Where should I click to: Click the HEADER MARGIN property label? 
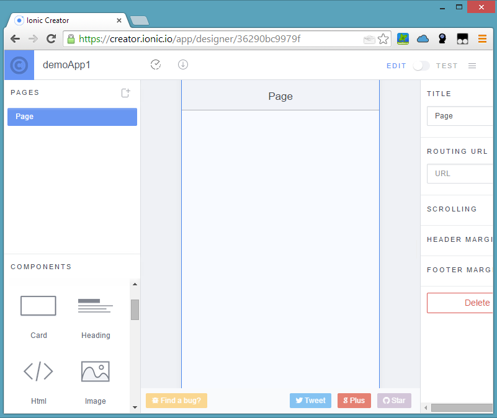pyautogui.click(x=460, y=239)
